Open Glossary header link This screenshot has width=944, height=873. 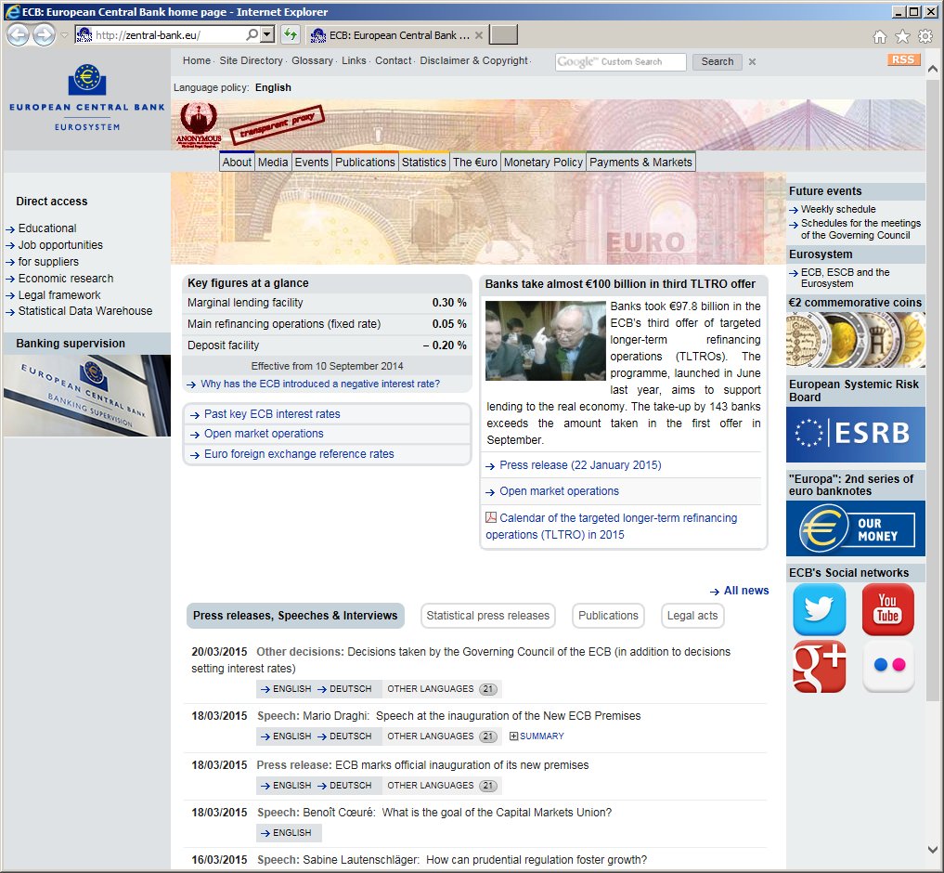click(312, 60)
